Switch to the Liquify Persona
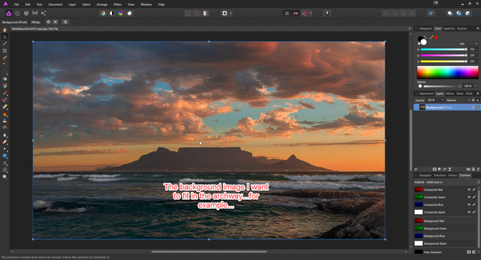481x260 pixels. (17, 13)
